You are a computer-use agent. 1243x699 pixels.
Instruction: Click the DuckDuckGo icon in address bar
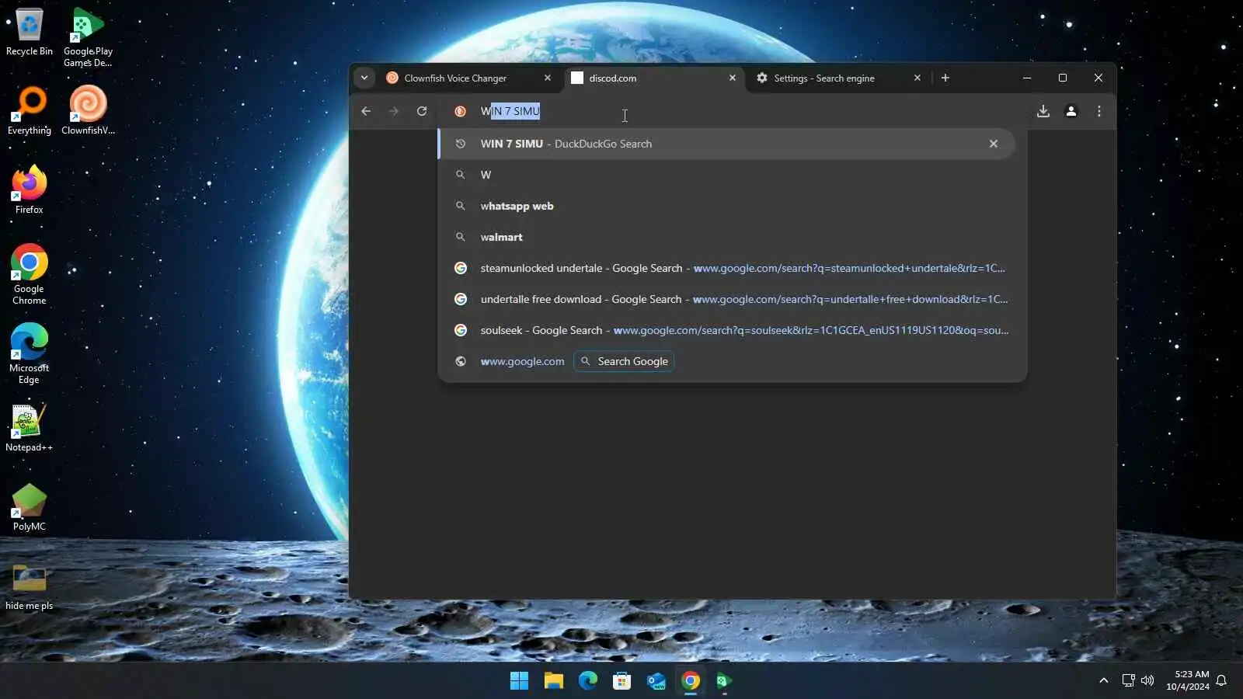click(x=461, y=111)
